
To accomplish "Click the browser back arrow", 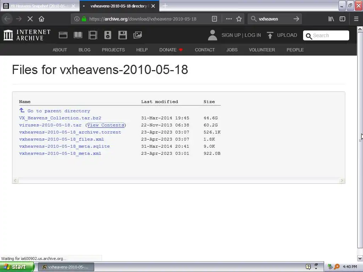I will point(7,19).
